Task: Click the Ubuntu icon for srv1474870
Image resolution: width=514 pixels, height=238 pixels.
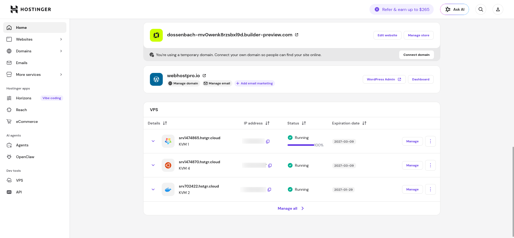Action: point(168,165)
